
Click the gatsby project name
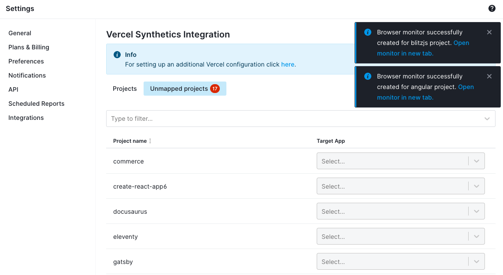pos(123,262)
